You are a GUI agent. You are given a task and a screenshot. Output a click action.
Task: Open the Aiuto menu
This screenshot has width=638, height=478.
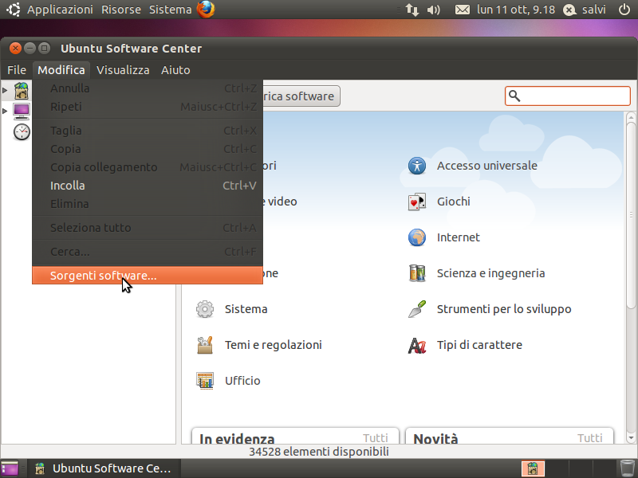point(175,70)
